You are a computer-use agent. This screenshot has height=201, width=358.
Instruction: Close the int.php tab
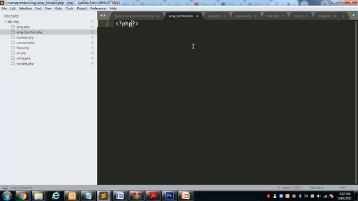pos(307,16)
